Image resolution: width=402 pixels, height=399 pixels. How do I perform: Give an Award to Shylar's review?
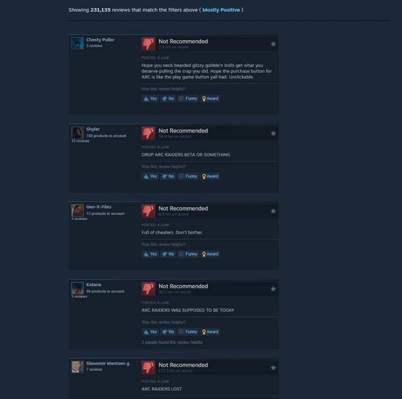pos(210,176)
